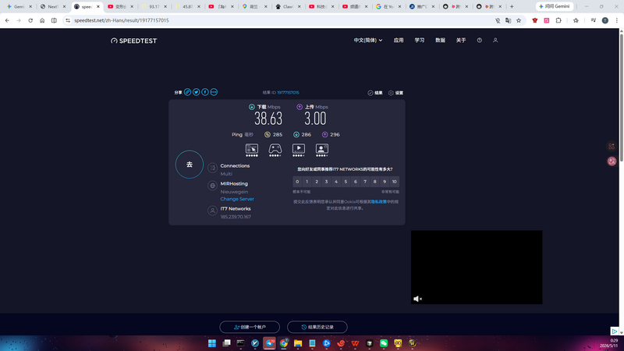The width and height of the screenshot is (624, 351).
Task: Start test with the 去 GO button
Action: (190, 165)
